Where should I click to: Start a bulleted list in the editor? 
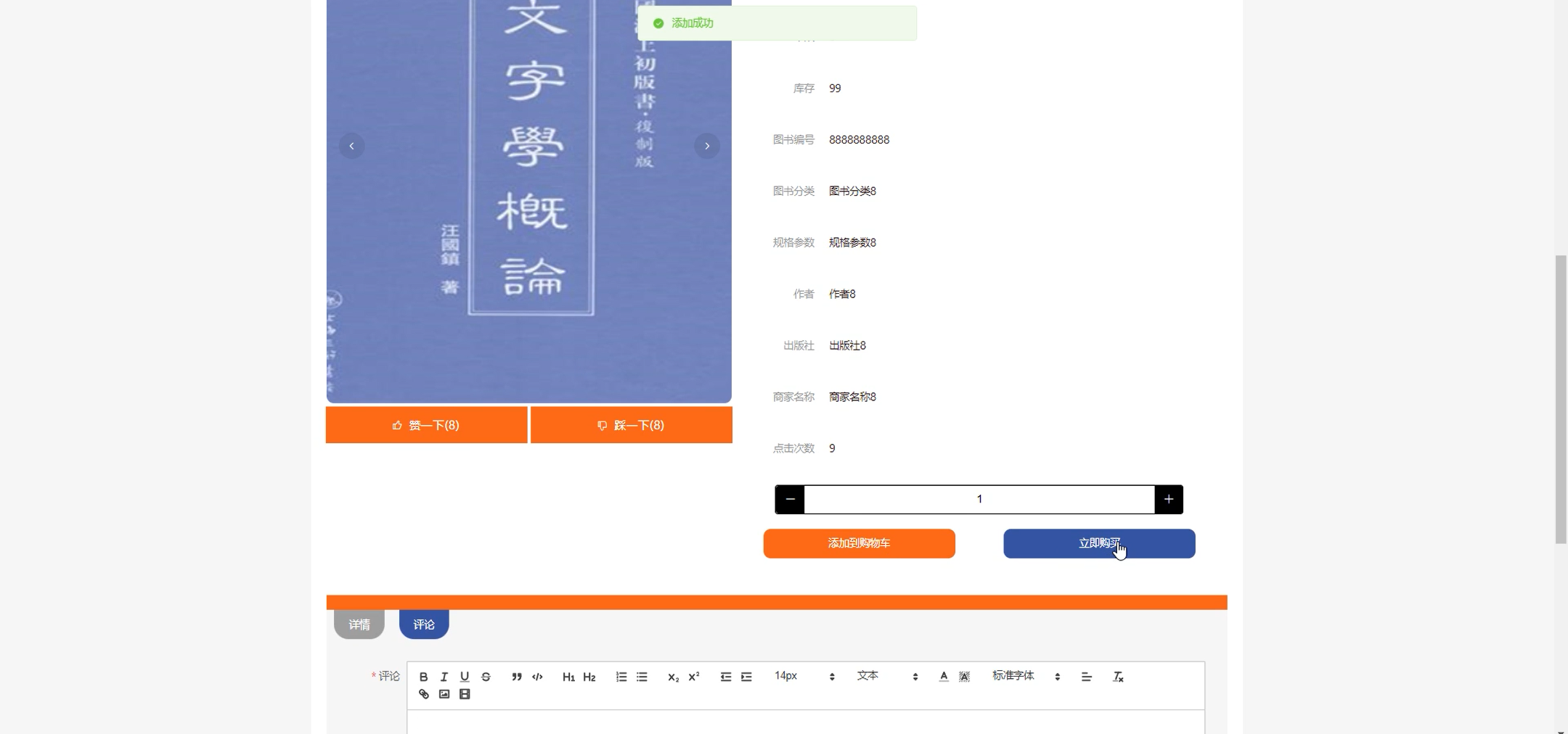[x=642, y=676]
